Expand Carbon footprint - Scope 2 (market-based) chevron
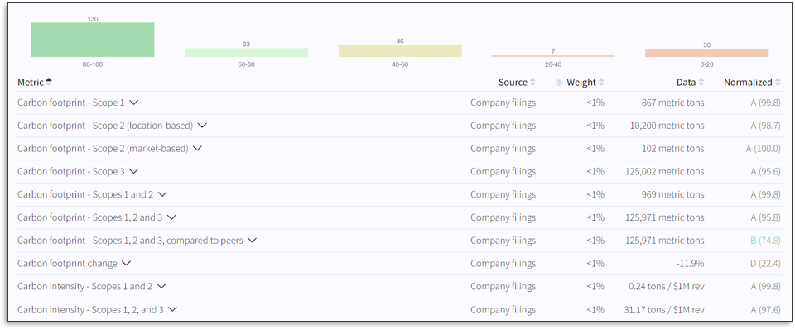 [x=197, y=148]
